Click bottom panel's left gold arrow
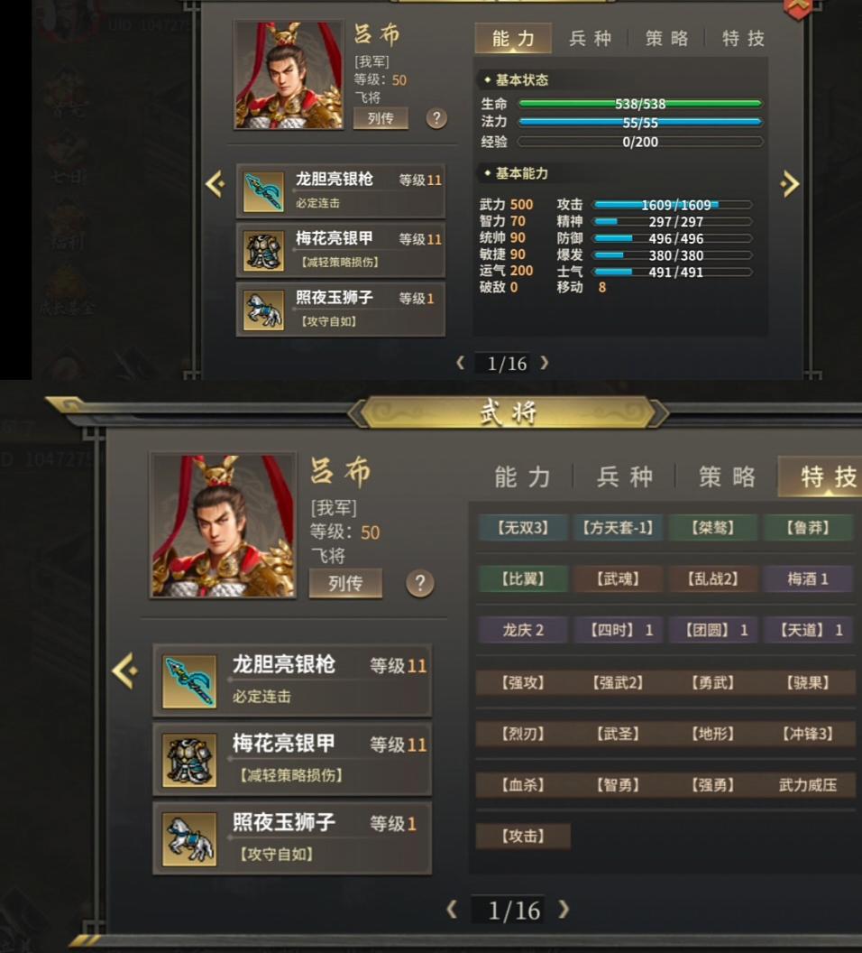 pyautogui.click(x=125, y=671)
